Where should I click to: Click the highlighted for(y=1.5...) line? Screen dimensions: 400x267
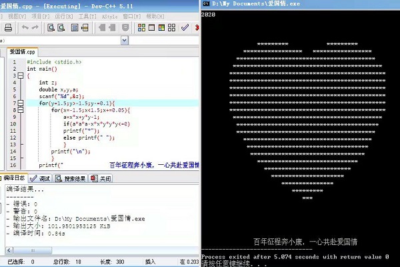pos(77,103)
